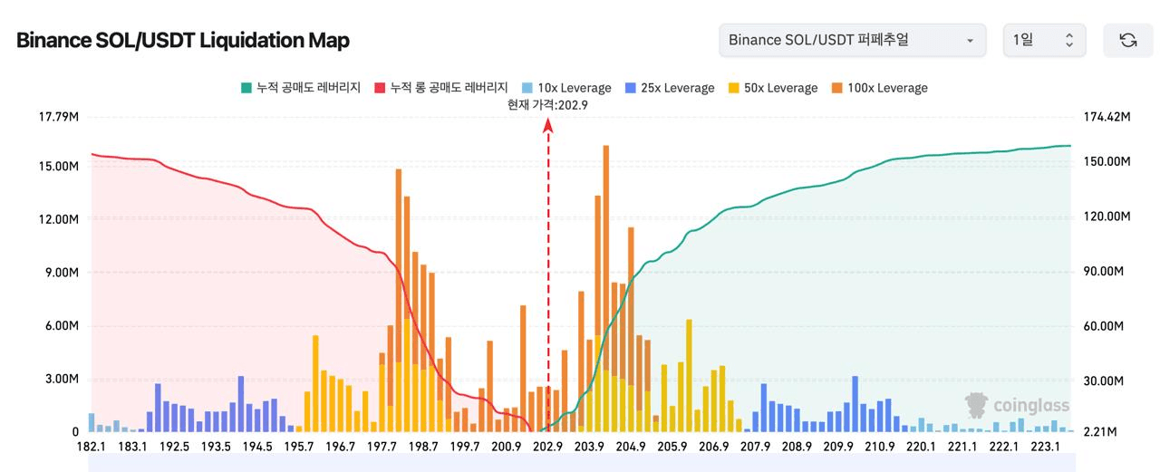Click the 174.42M right axis label
The height and width of the screenshot is (472, 1160).
[x=1107, y=117]
